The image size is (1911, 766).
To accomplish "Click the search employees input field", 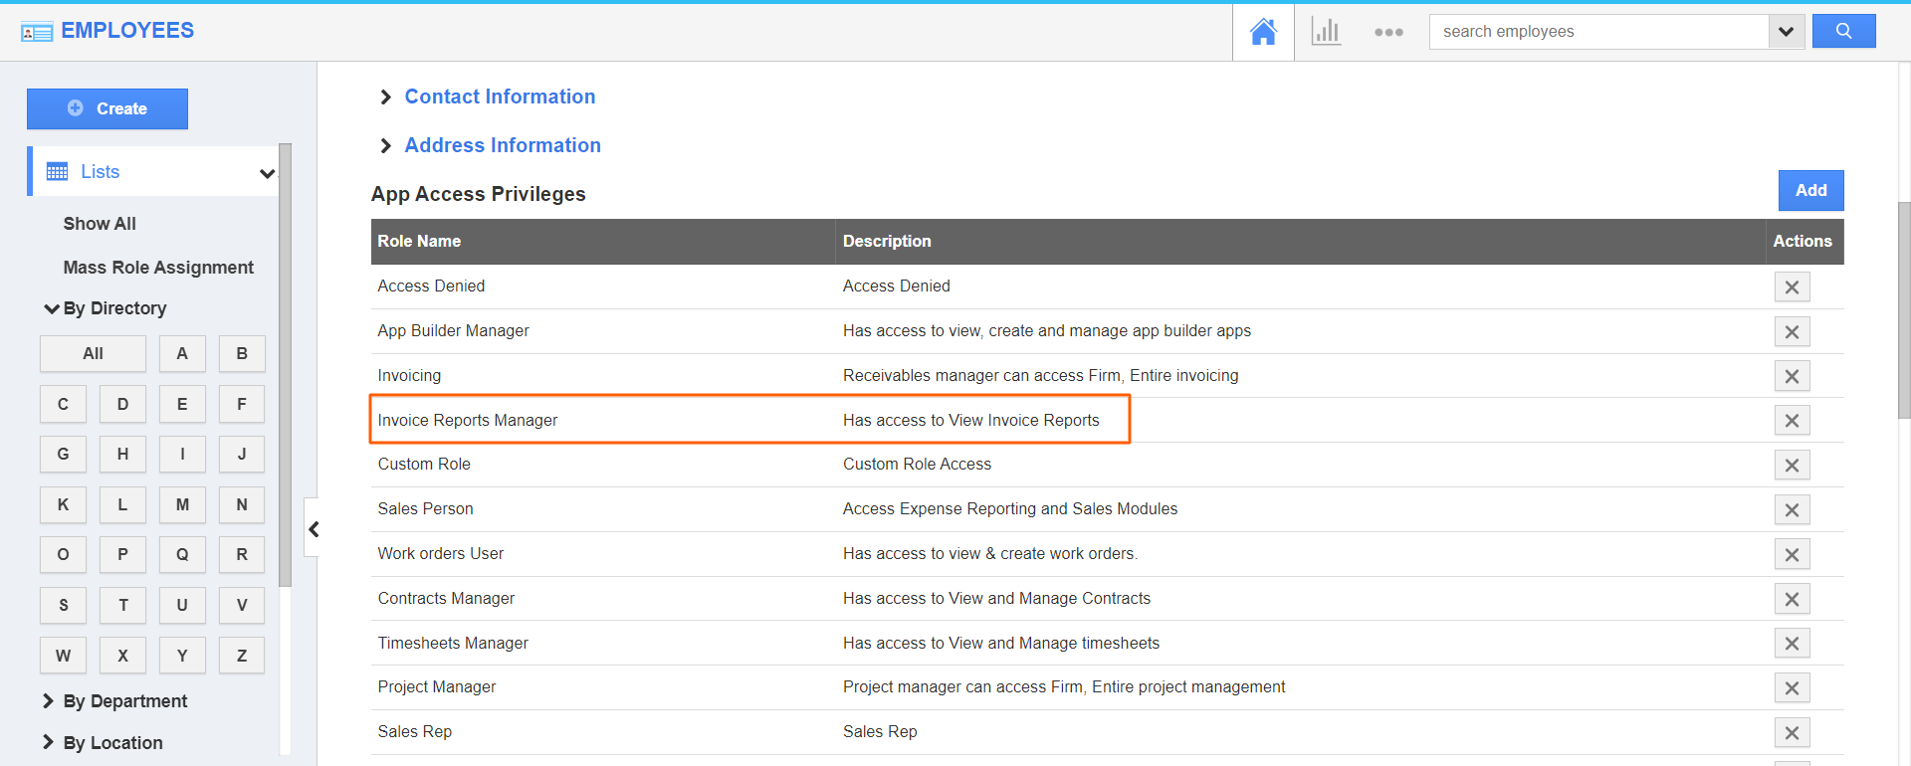I will tap(1598, 32).
